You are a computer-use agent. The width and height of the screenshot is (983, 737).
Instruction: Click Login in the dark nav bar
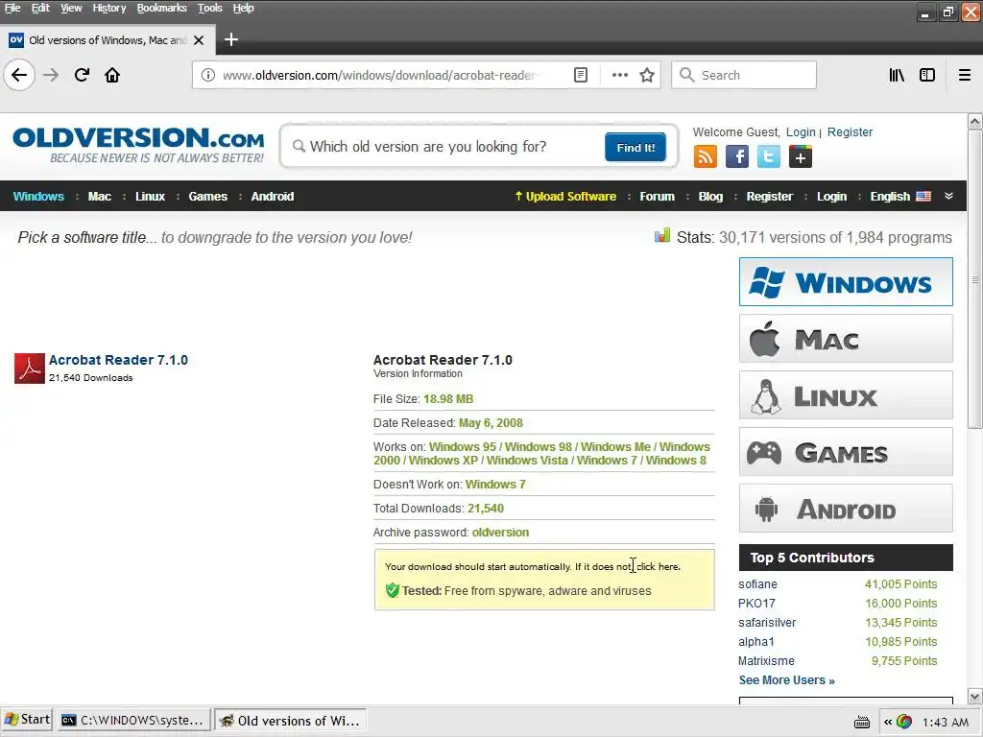click(x=831, y=196)
